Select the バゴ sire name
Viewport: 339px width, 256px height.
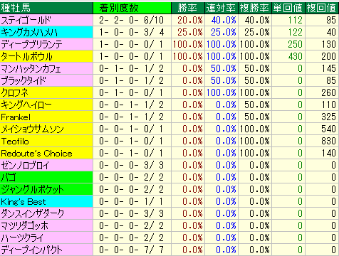(x=9, y=177)
